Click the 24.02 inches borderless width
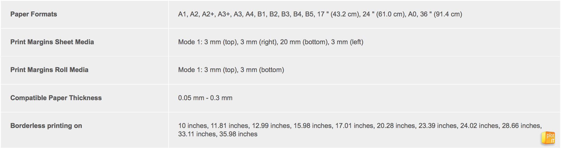 (479, 126)
